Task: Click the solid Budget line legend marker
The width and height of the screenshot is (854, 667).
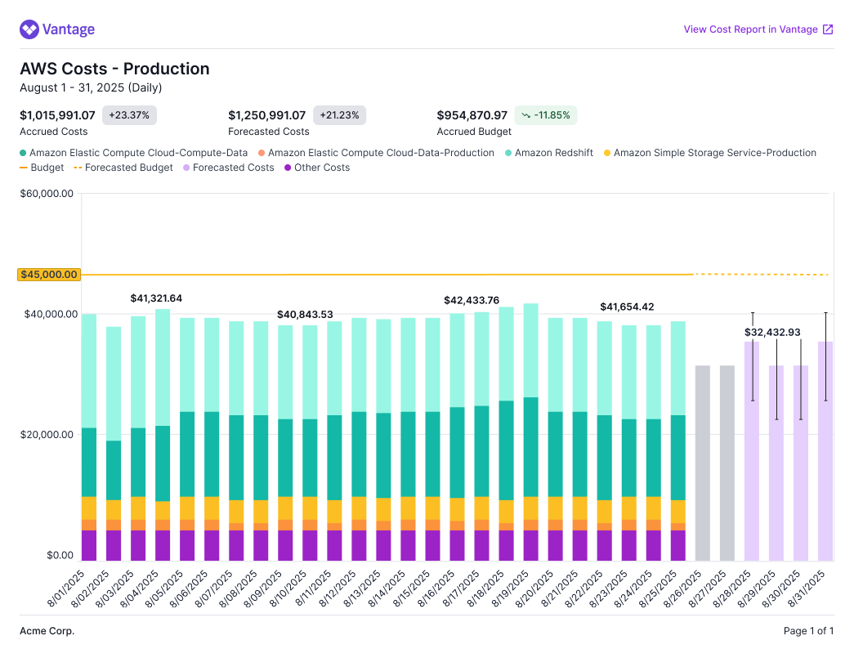Action: pos(24,168)
